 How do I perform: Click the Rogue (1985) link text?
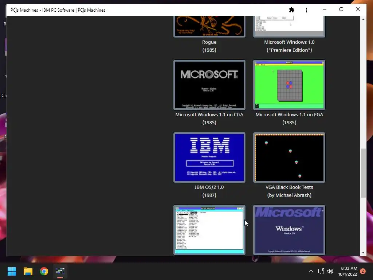coord(209,46)
